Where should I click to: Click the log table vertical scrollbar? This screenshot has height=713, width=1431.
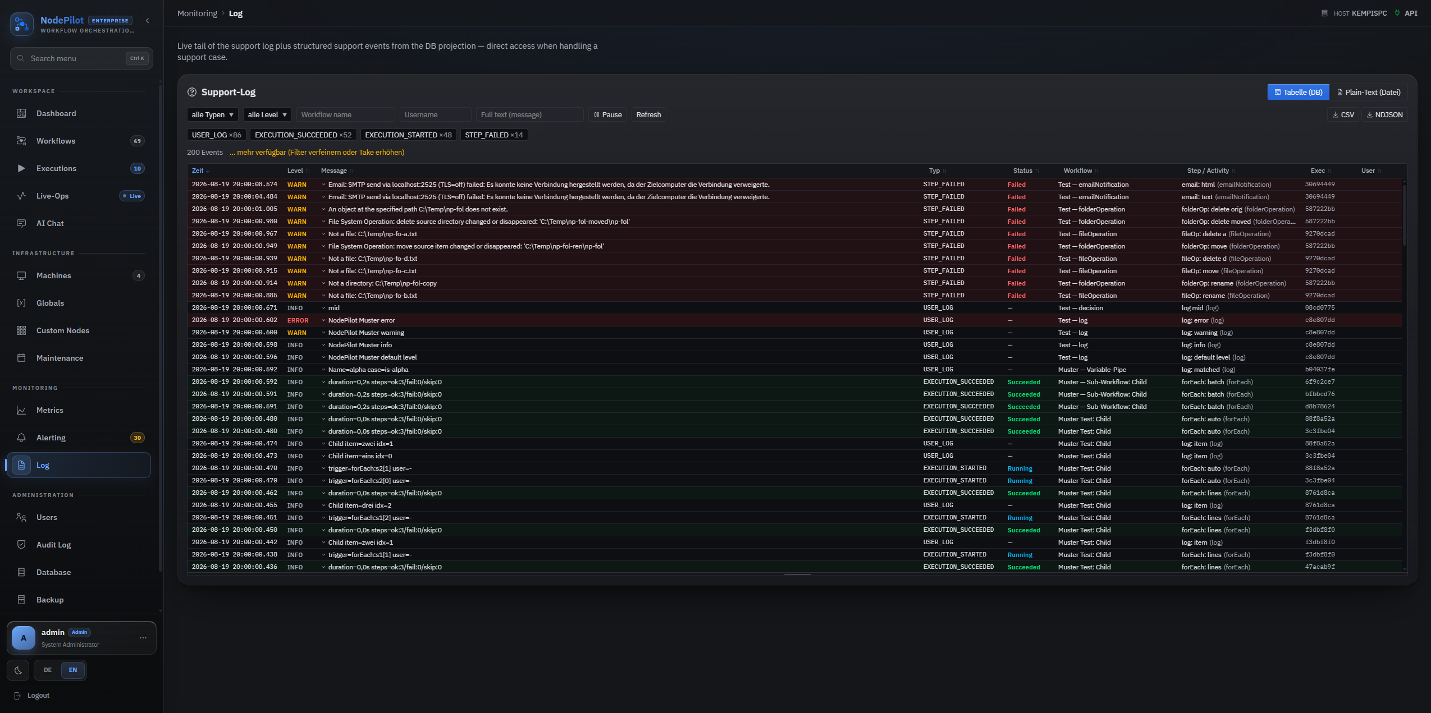coord(1404,216)
